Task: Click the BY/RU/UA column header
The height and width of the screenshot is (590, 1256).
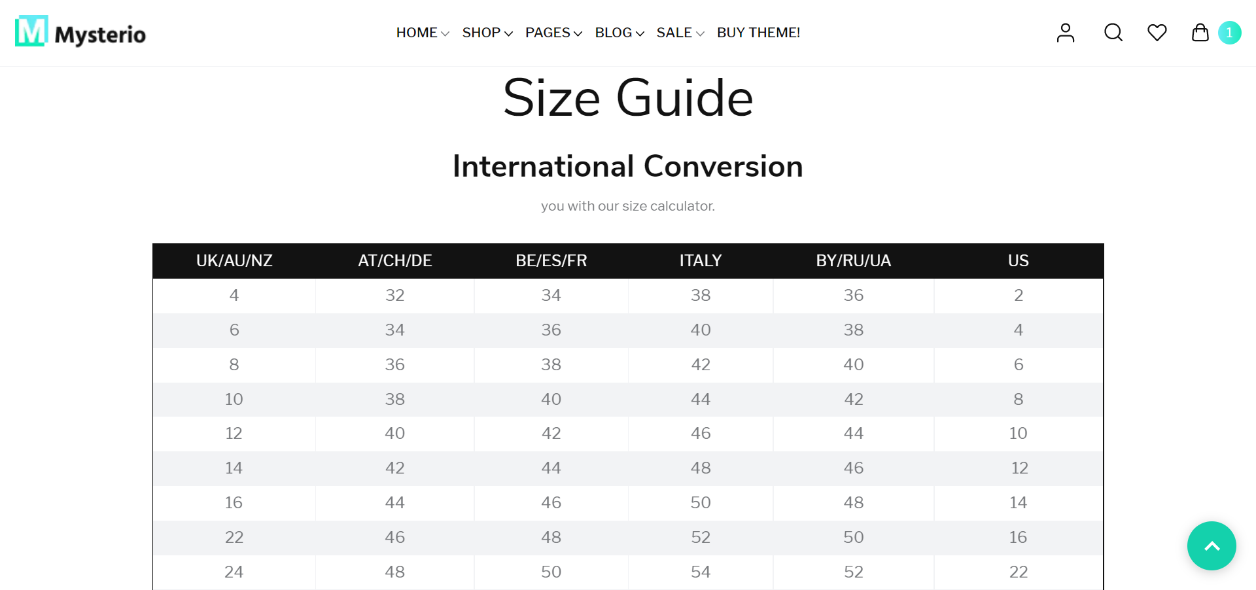Action: pos(853,260)
